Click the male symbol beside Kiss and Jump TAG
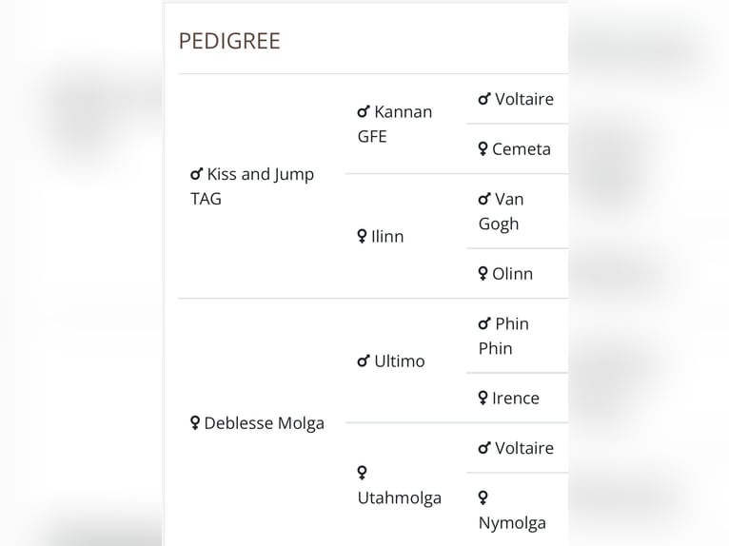Viewport: 729px width, 546px height. pos(197,174)
